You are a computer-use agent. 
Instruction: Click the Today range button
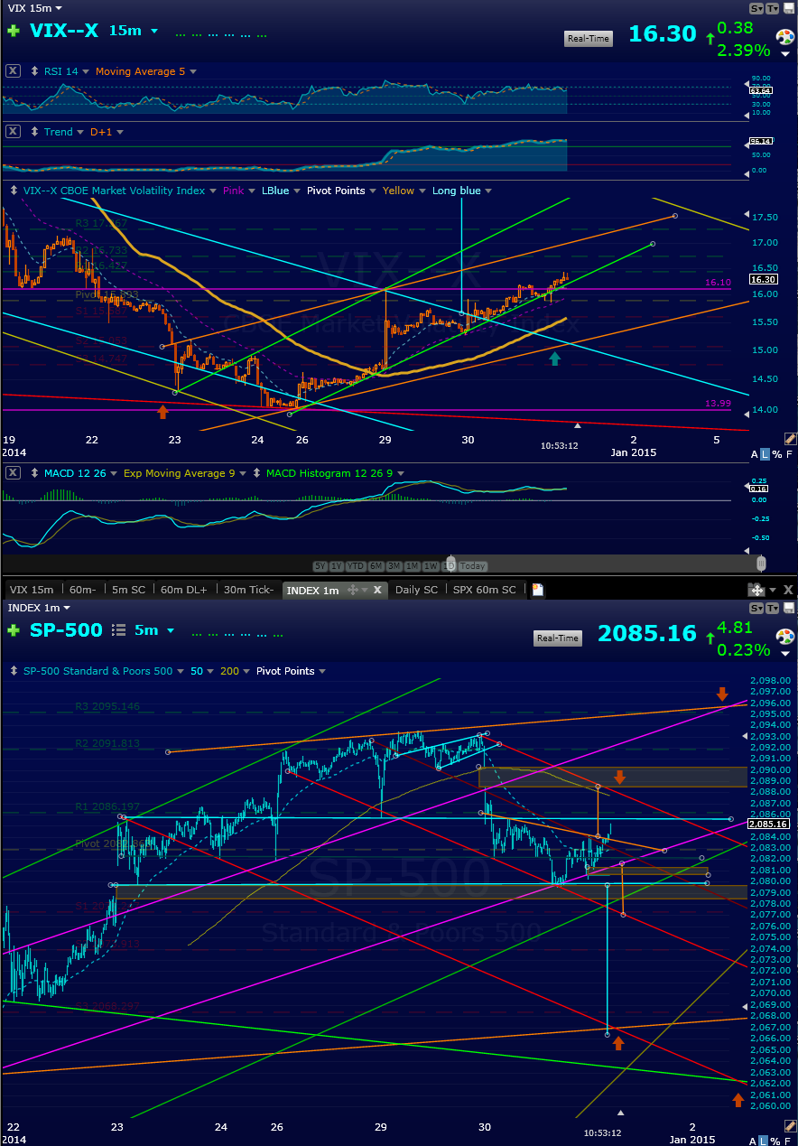coord(472,566)
